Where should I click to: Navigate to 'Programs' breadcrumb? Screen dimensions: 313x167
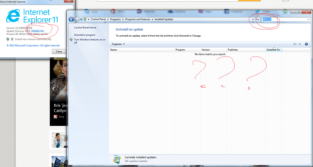click(x=115, y=19)
